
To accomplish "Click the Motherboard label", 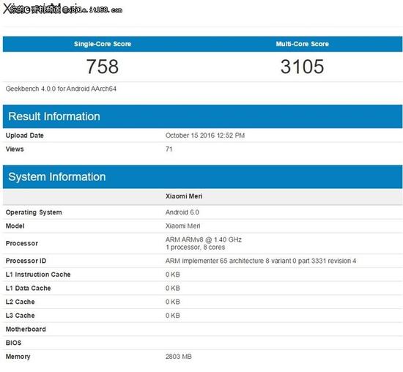I will pyautogui.click(x=26, y=329).
